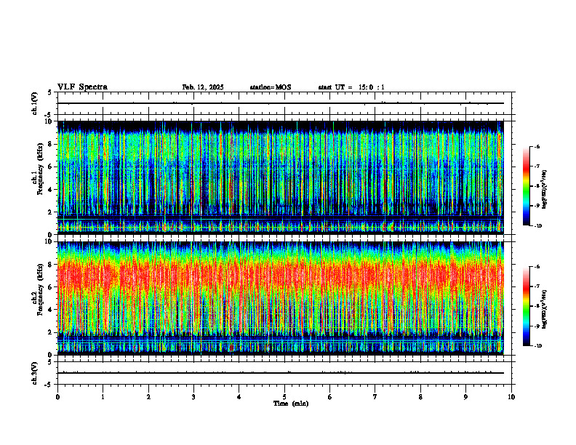Image resolution: width=576 pixels, height=445 pixels.
Task: Click the ch.1 color bar log(PSD) label
Action: click(x=545, y=190)
